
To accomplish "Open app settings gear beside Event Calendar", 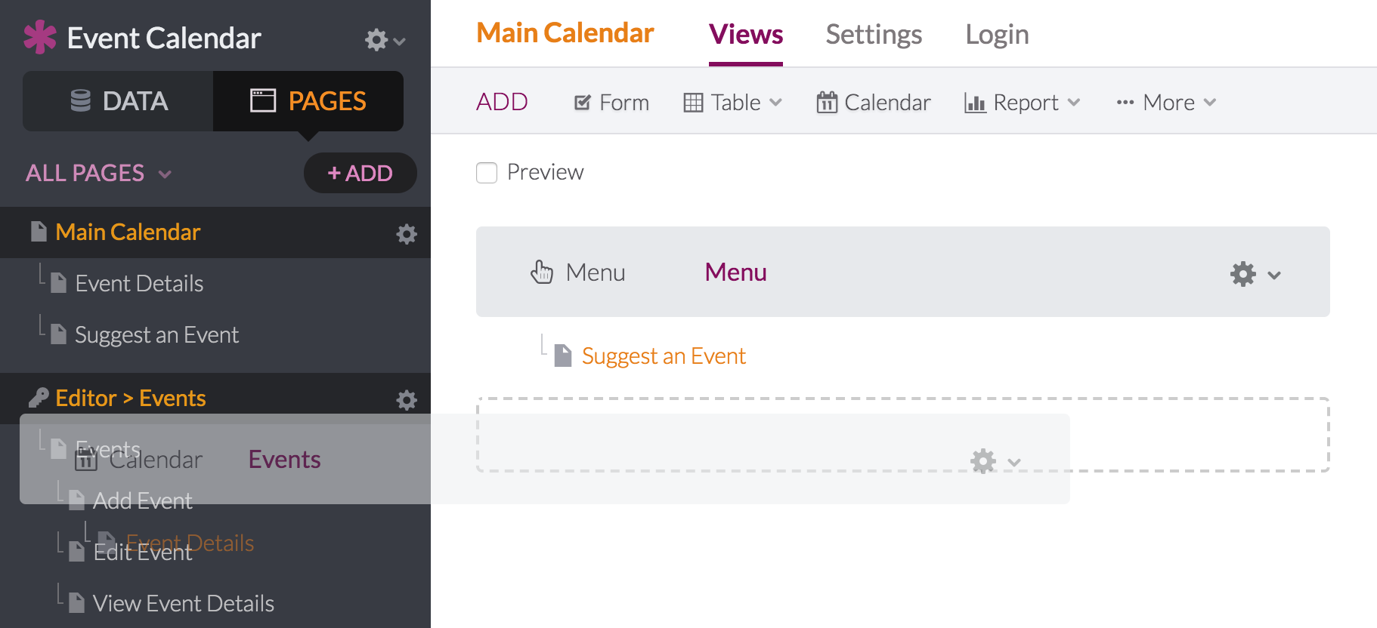I will click(x=385, y=39).
